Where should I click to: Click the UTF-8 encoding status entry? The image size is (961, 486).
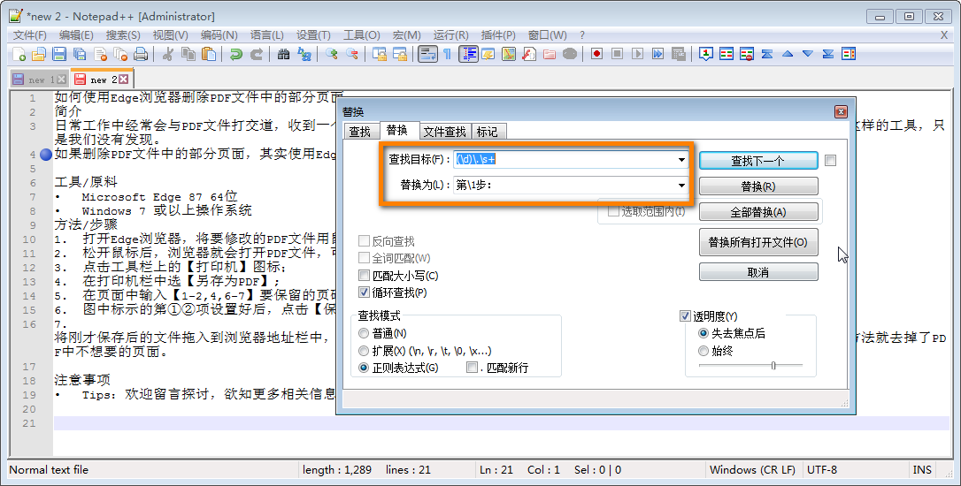(x=822, y=470)
